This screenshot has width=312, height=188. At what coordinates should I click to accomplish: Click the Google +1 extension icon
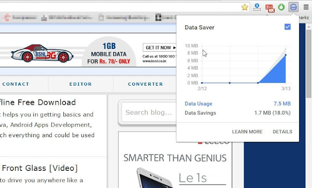270,8
